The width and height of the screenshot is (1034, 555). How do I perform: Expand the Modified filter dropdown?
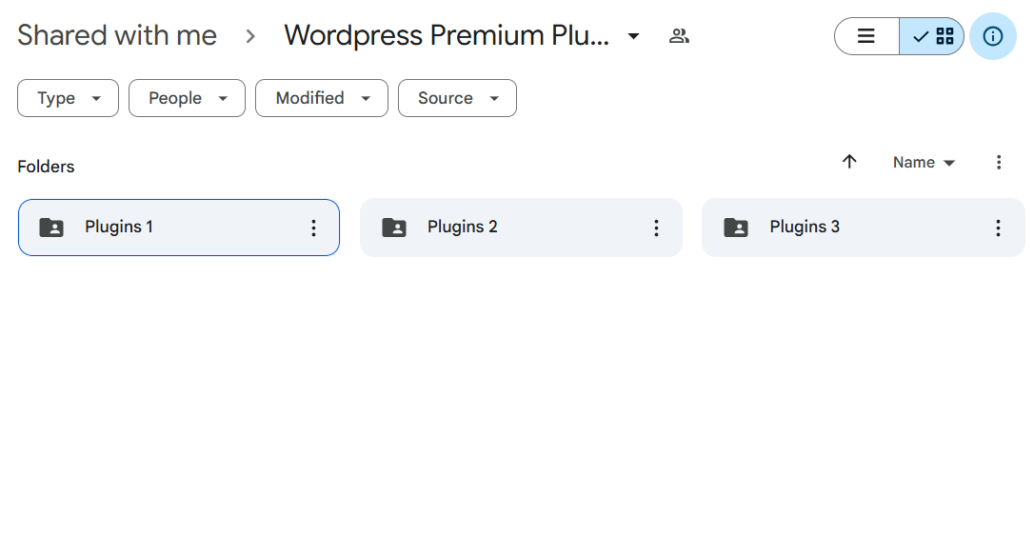tap(322, 98)
